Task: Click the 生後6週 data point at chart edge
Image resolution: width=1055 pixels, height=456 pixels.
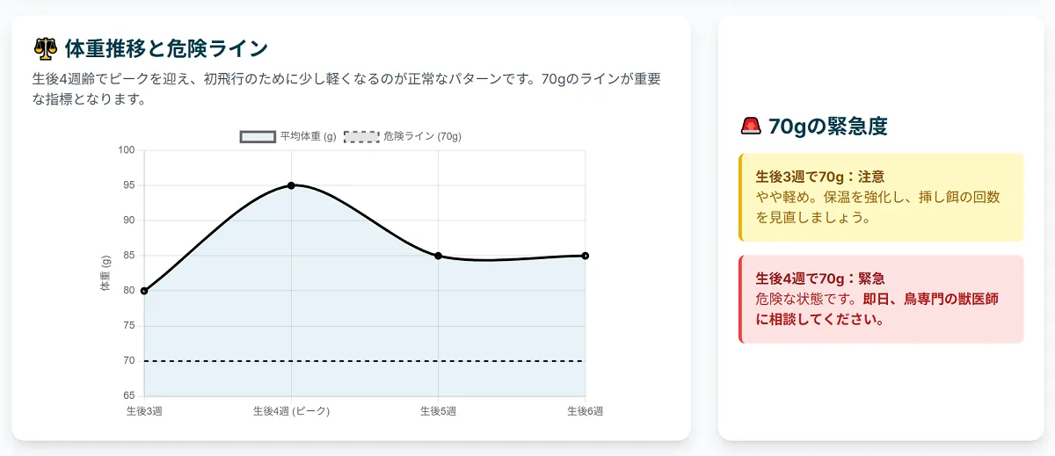Action: click(x=585, y=256)
